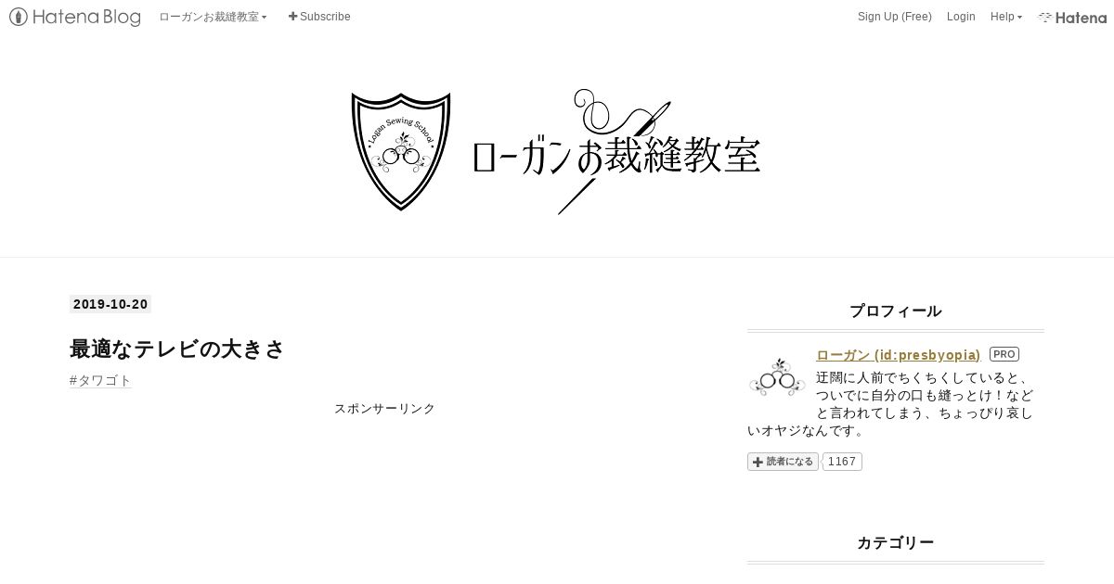This screenshot has width=1114, height=584.
Task: Click the カテゴリー sidebar heading
Action: coord(895,542)
